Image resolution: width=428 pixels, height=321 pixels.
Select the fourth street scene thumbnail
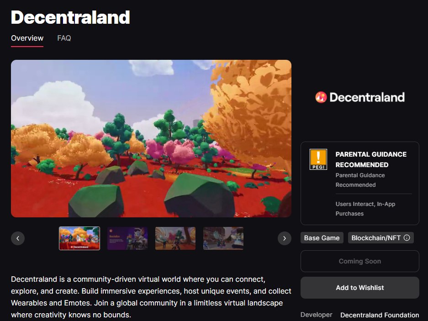click(223, 238)
